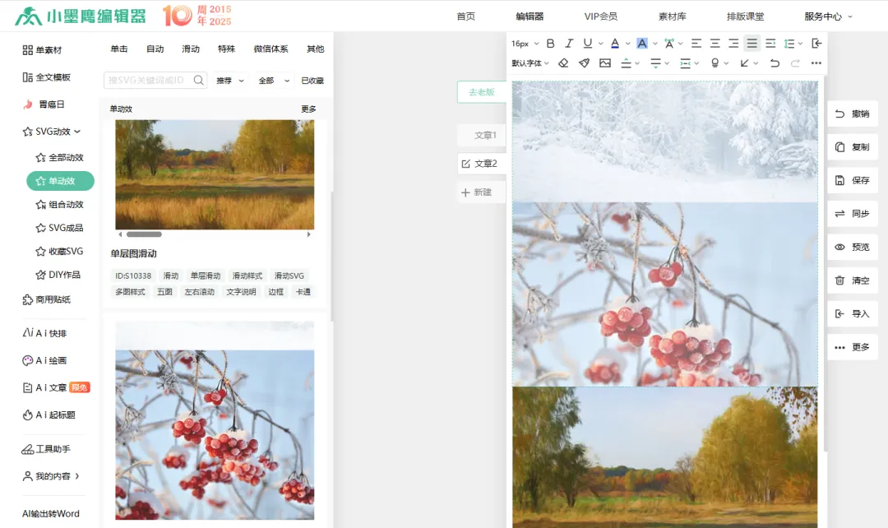Viewport: 888px width, 528px height.
Task: Open 素材库 in the top navigation
Action: click(x=672, y=16)
